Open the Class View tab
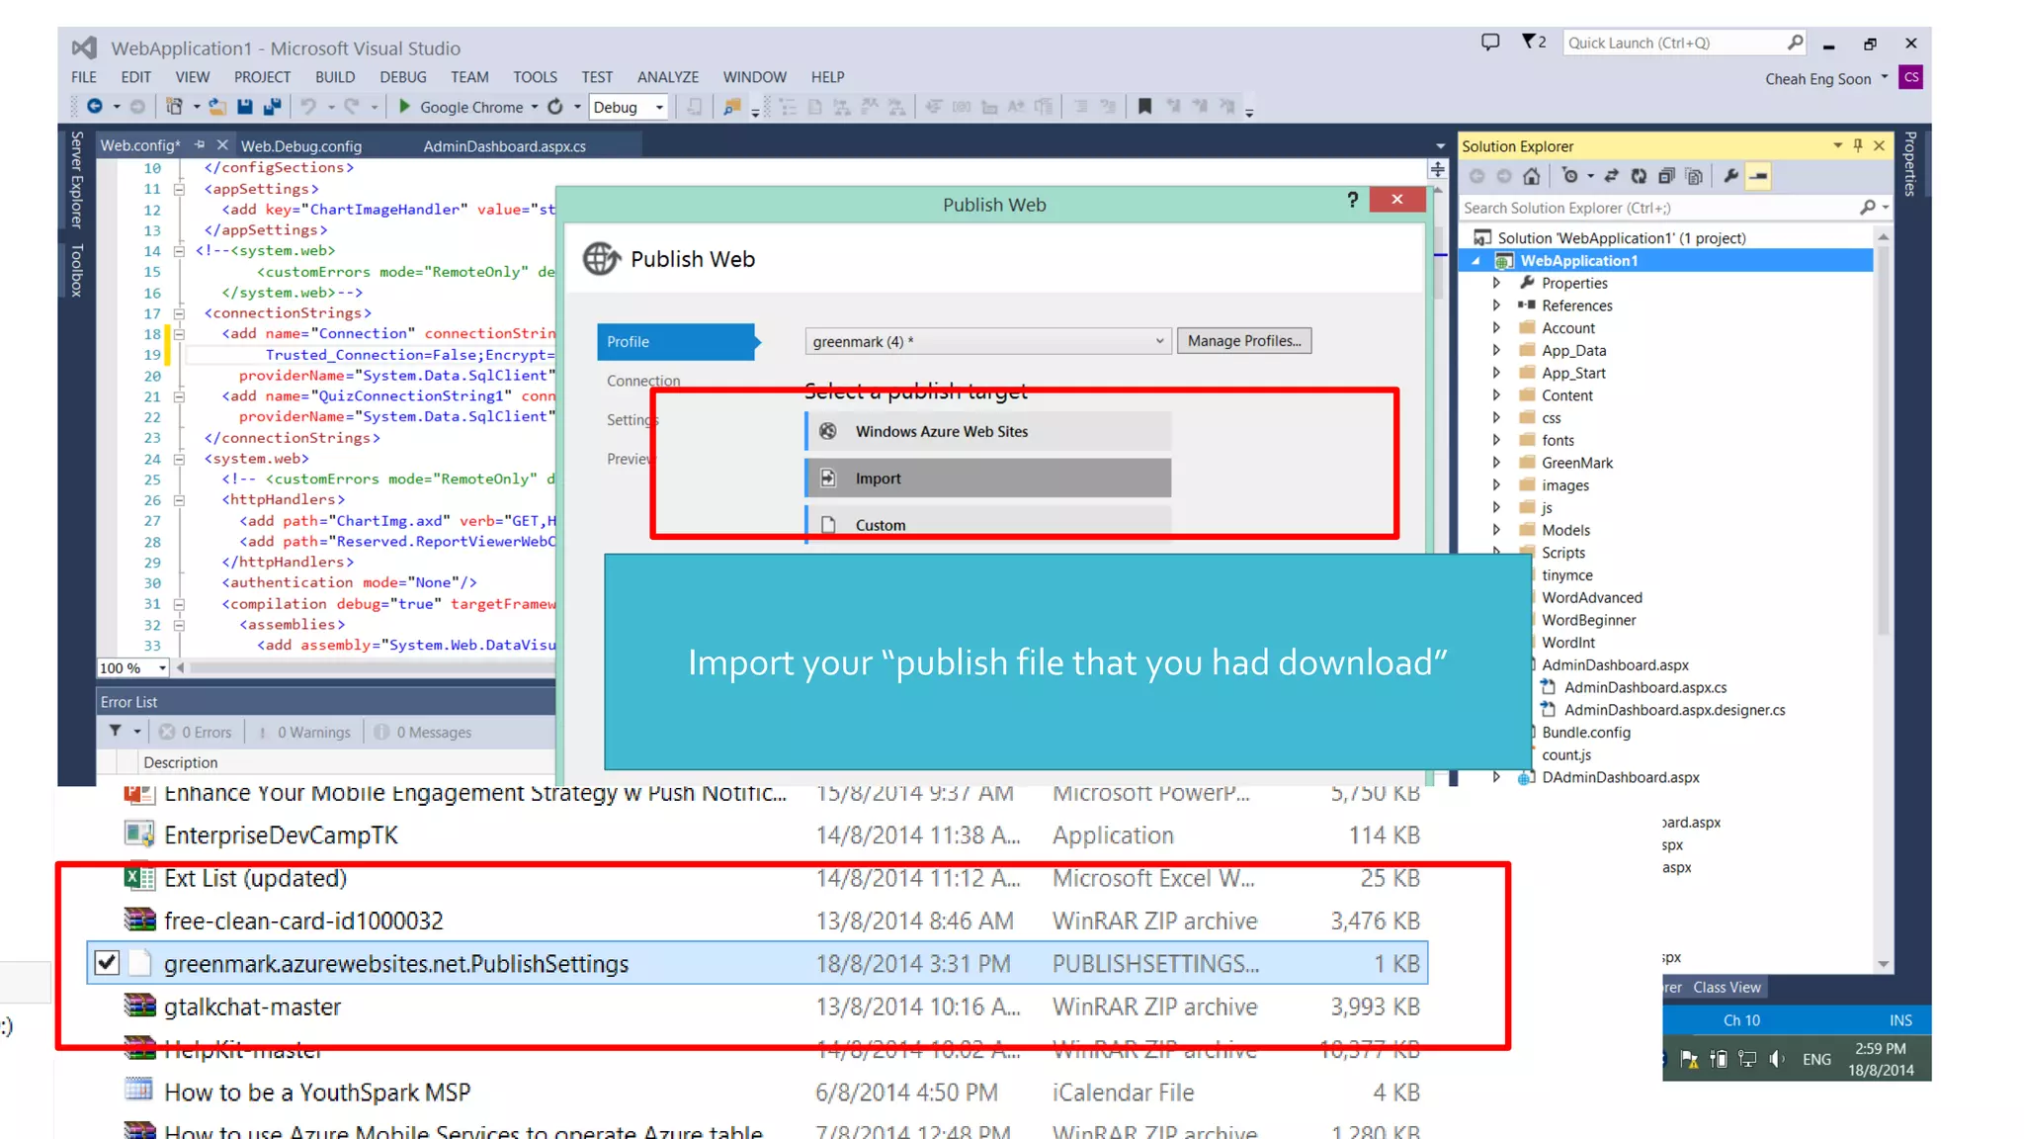This screenshot has height=1139, width=2024. pos(1727,987)
